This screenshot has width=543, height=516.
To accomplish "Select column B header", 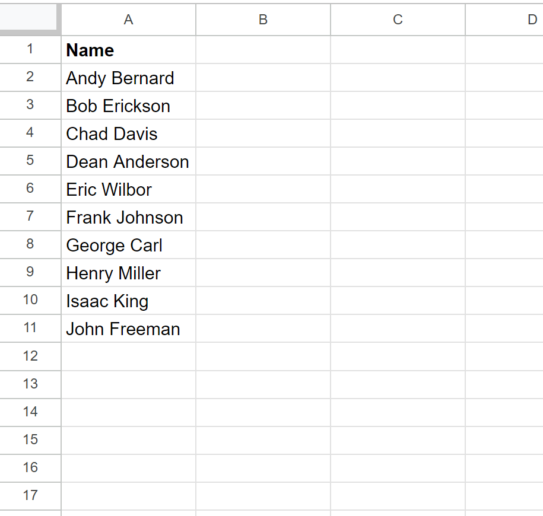I will [263, 20].
